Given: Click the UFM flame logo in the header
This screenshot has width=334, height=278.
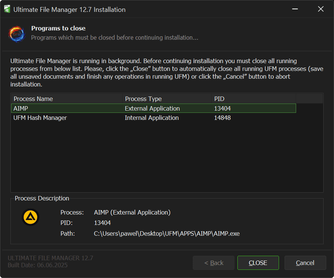Looking at the screenshot, I should click(x=17, y=34).
